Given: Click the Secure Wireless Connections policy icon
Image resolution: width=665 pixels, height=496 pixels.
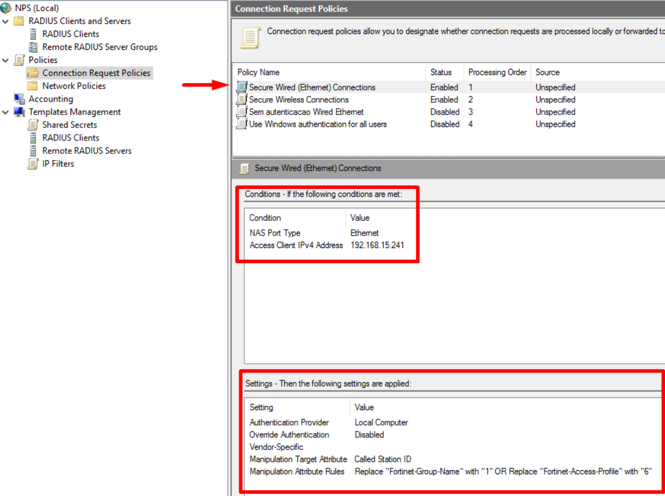Looking at the screenshot, I should 241,99.
